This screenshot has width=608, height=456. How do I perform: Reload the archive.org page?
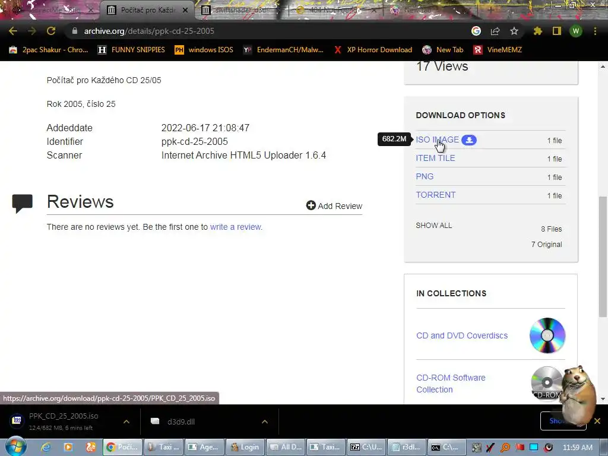[51, 31]
